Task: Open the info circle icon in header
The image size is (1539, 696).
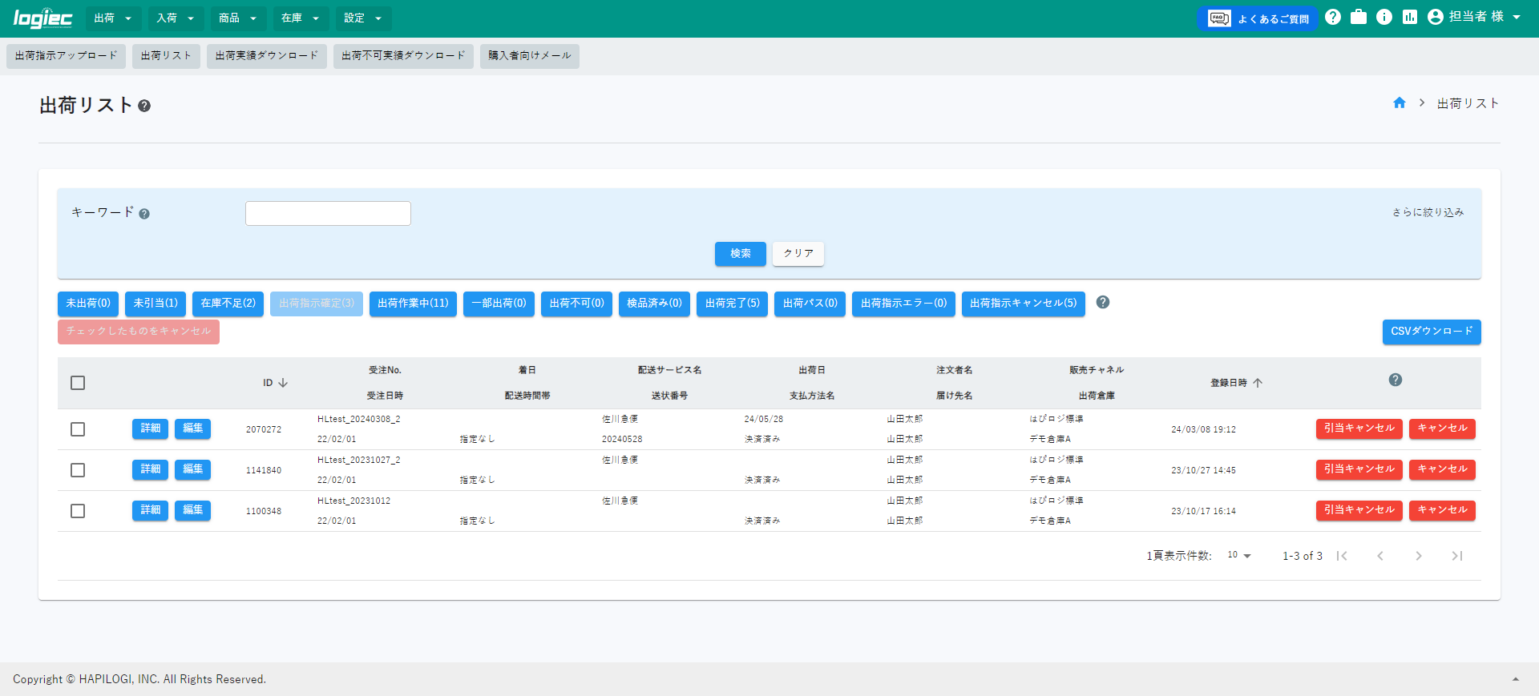Action: click(x=1384, y=17)
